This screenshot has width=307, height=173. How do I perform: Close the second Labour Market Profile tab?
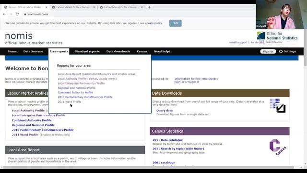[x=94, y=7]
